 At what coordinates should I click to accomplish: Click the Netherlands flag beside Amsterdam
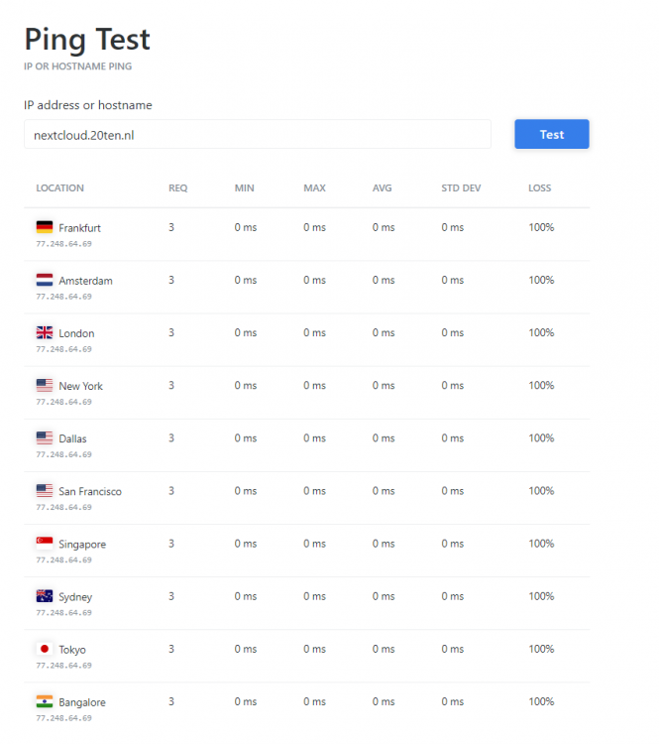45,280
